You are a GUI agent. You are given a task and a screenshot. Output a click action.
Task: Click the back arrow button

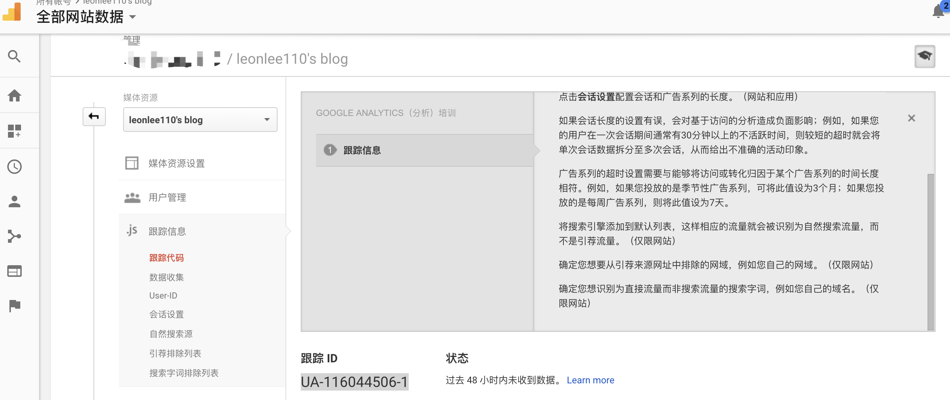(x=94, y=117)
